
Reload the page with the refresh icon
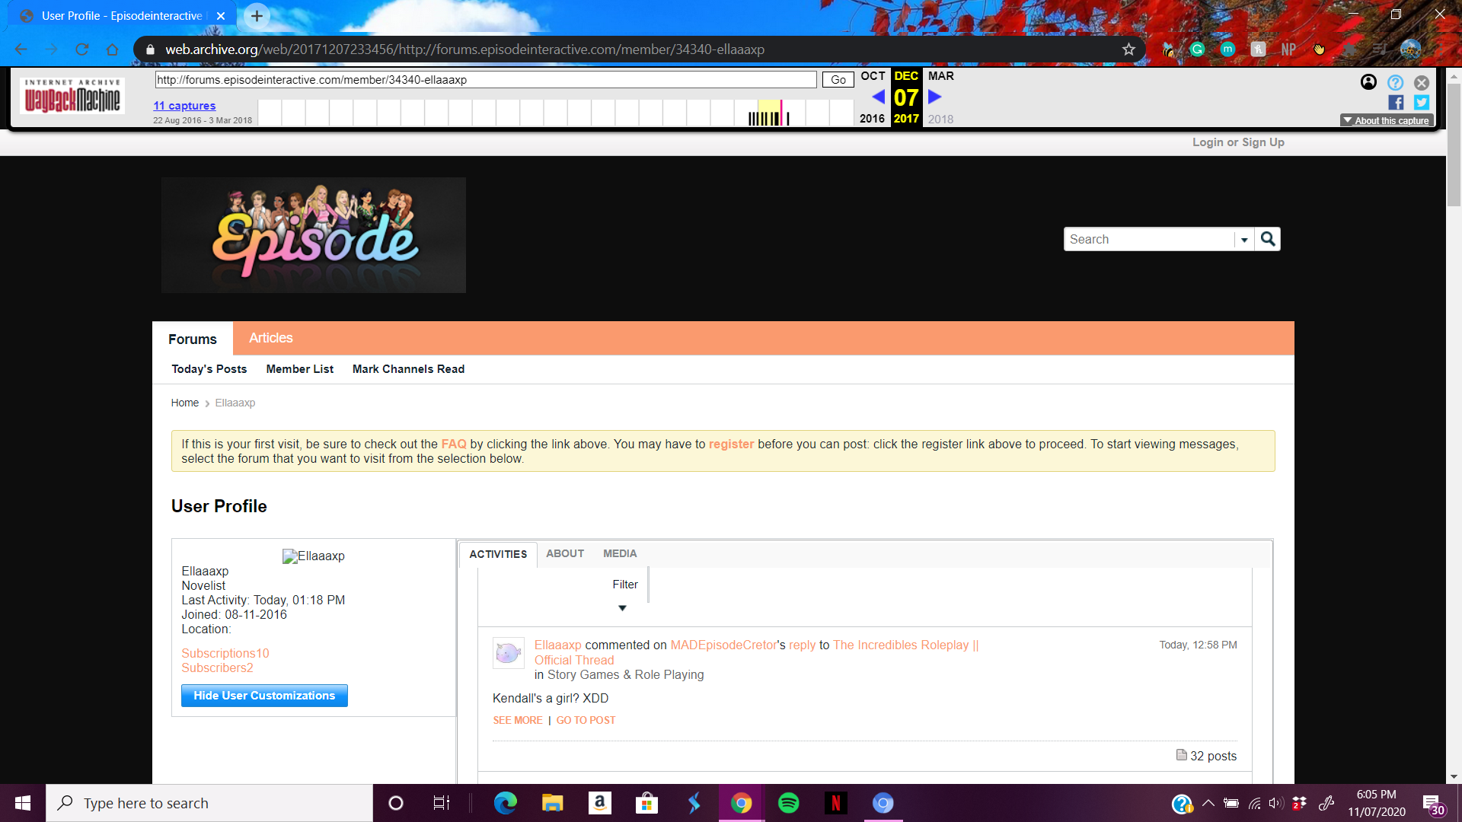click(x=81, y=49)
